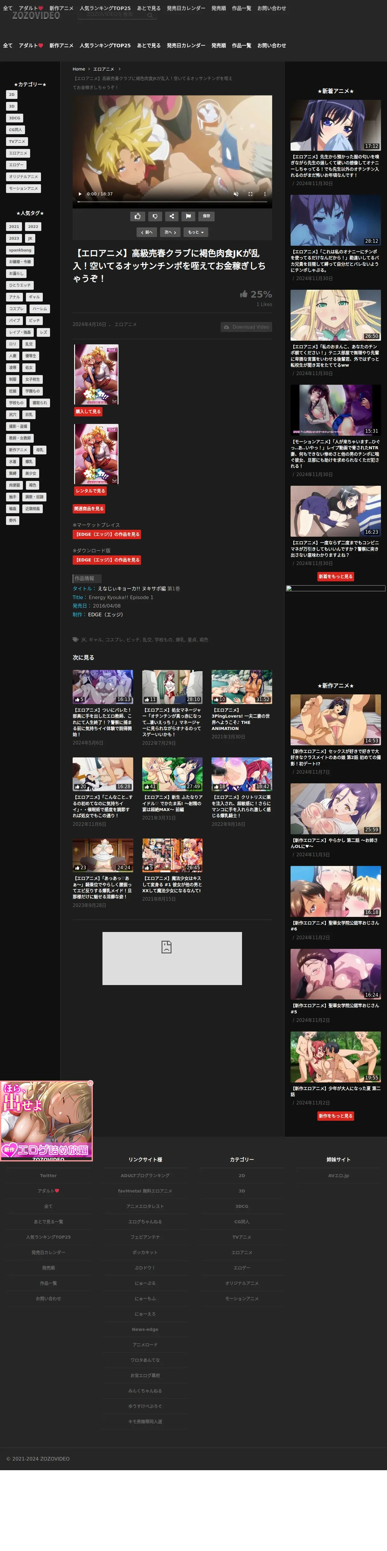The image size is (387, 1551).
Task: Focus the header search input field
Action: coord(112,15)
